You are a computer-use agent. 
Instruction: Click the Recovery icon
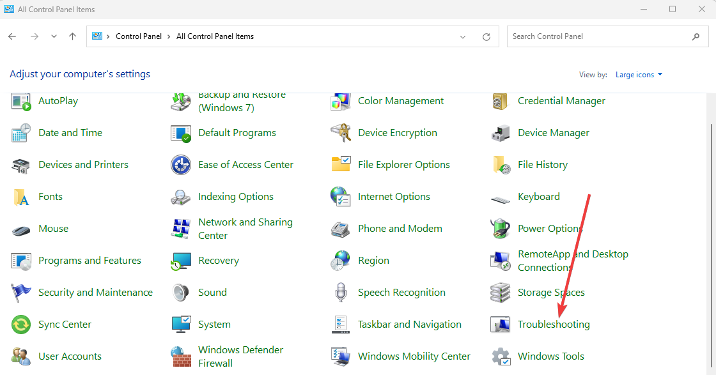tap(181, 261)
